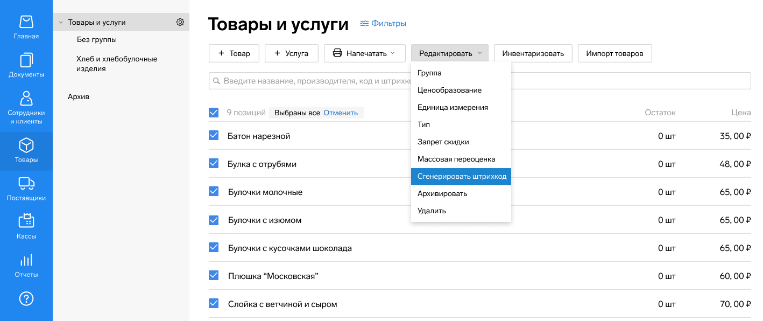The height and width of the screenshot is (321, 763).
Task: Open the Плюшка "Московская" product
Action: click(x=273, y=276)
